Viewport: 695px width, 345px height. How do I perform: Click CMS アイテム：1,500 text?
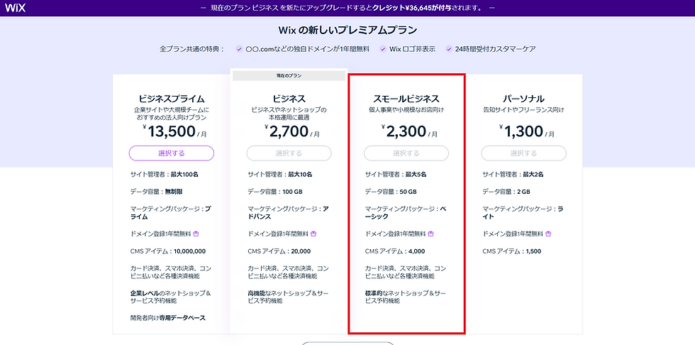[512, 251]
